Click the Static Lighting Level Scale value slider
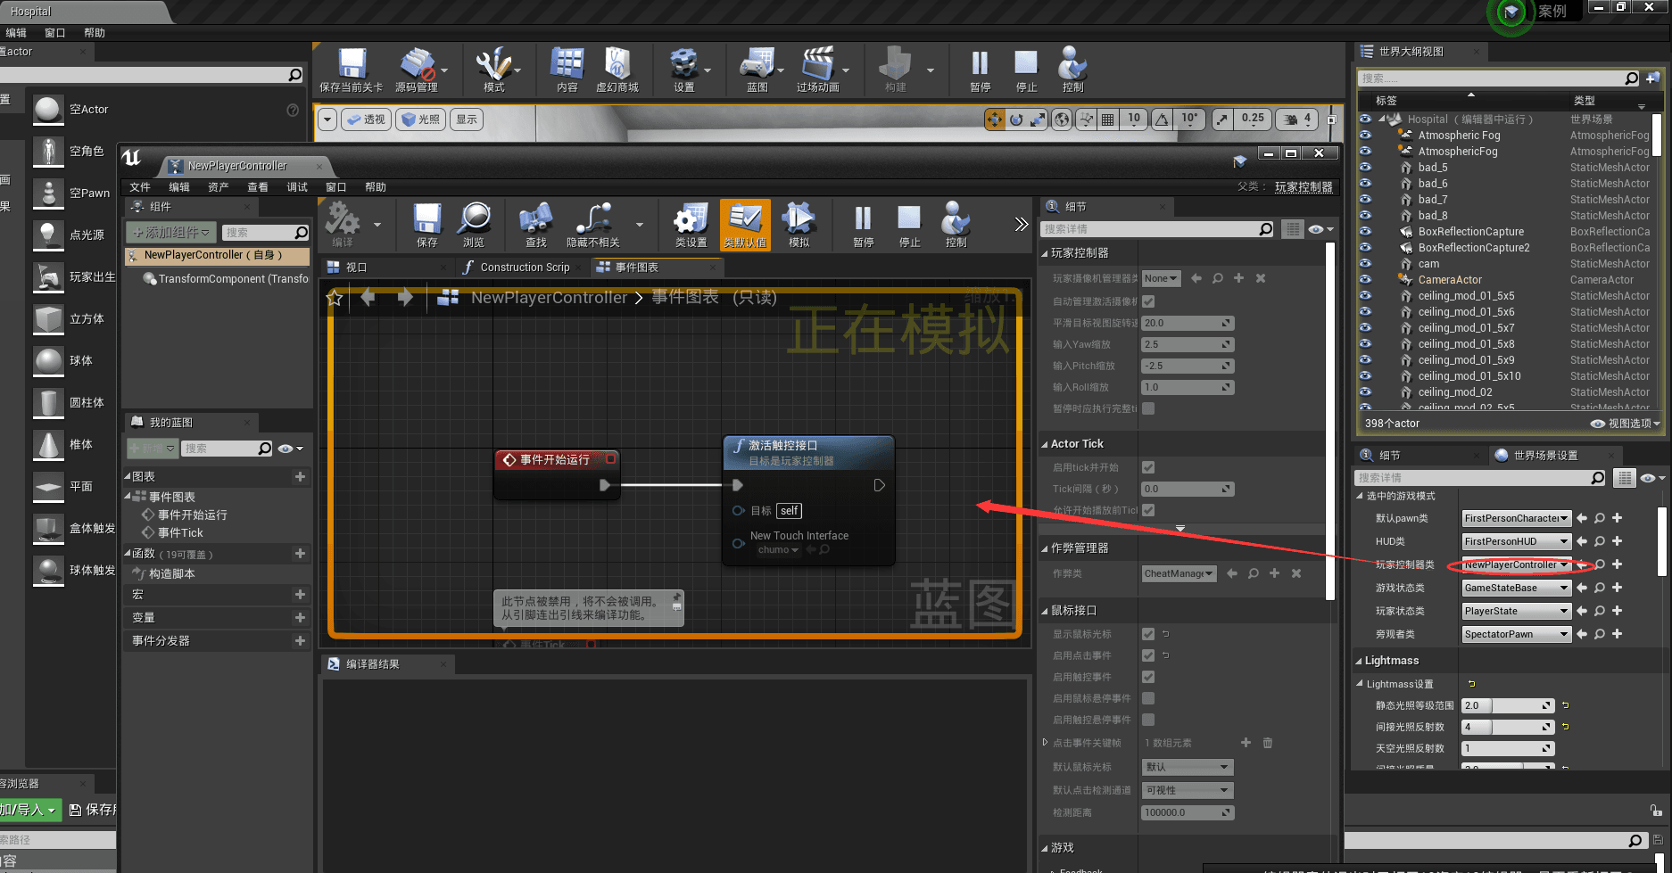The width and height of the screenshot is (1672, 873). 1508,705
